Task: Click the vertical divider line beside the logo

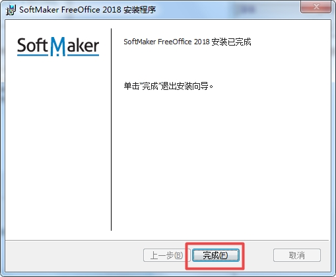Action: [x=111, y=130]
